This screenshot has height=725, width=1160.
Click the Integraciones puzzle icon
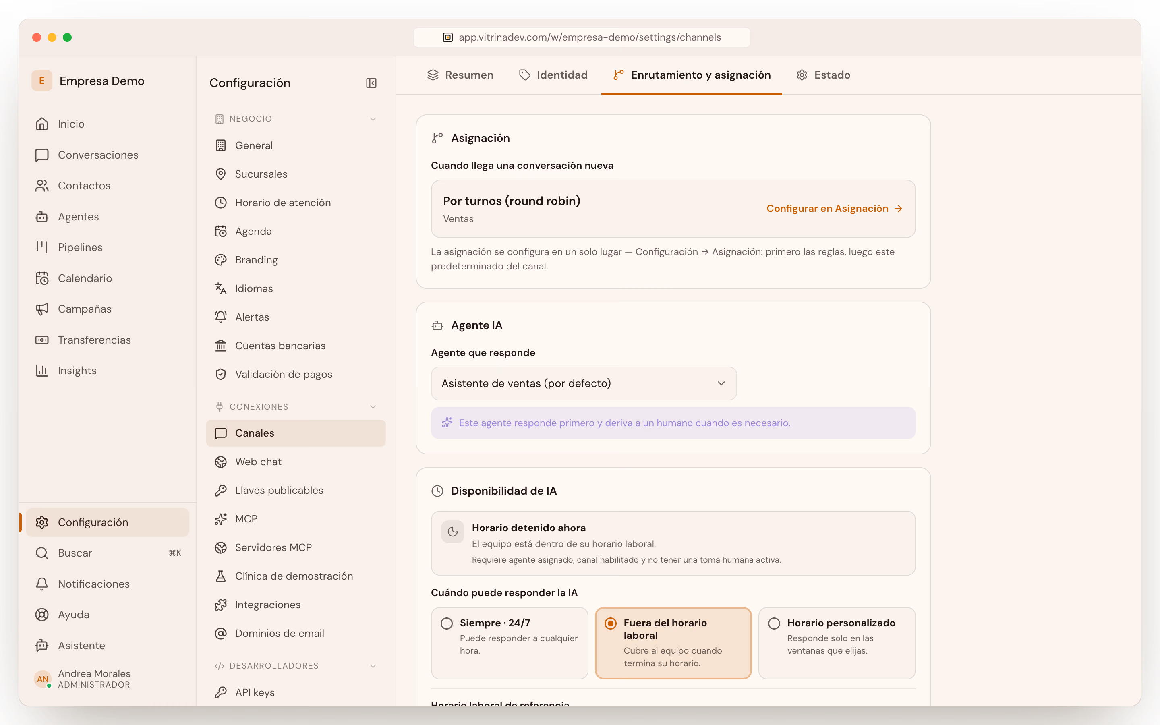(x=220, y=605)
